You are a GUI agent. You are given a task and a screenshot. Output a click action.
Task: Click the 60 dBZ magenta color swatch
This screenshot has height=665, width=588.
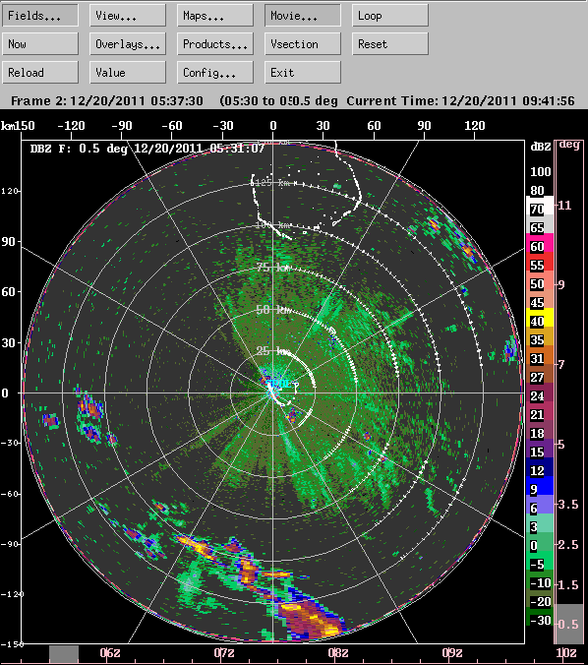540,243
